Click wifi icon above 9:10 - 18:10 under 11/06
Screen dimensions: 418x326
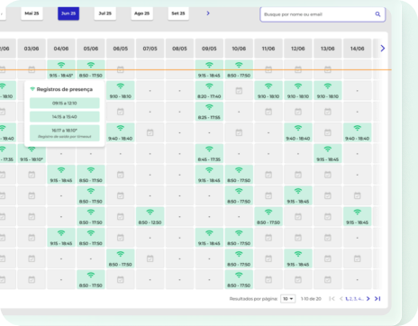[x=268, y=86]
